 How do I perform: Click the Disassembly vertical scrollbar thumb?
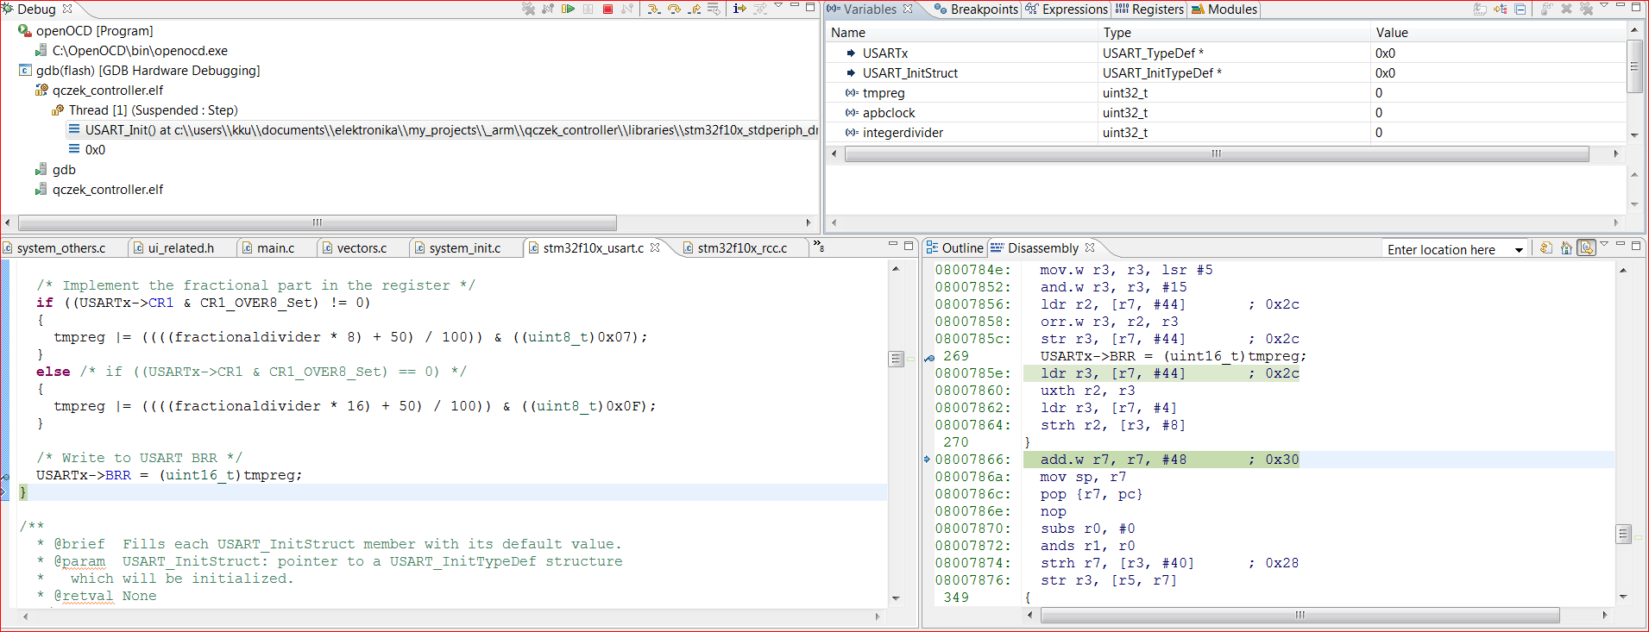(x=1623, y=534)
